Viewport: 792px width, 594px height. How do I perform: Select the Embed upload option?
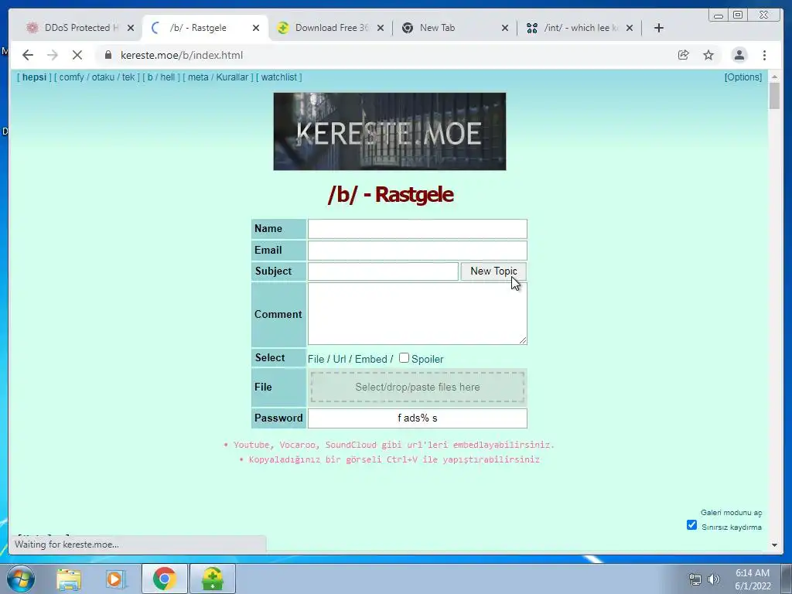[x=370, y=359]
